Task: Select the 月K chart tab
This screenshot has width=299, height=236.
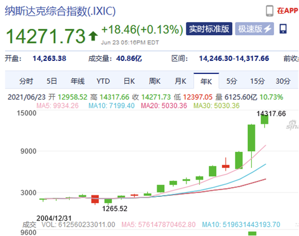Action: [180, 81]
